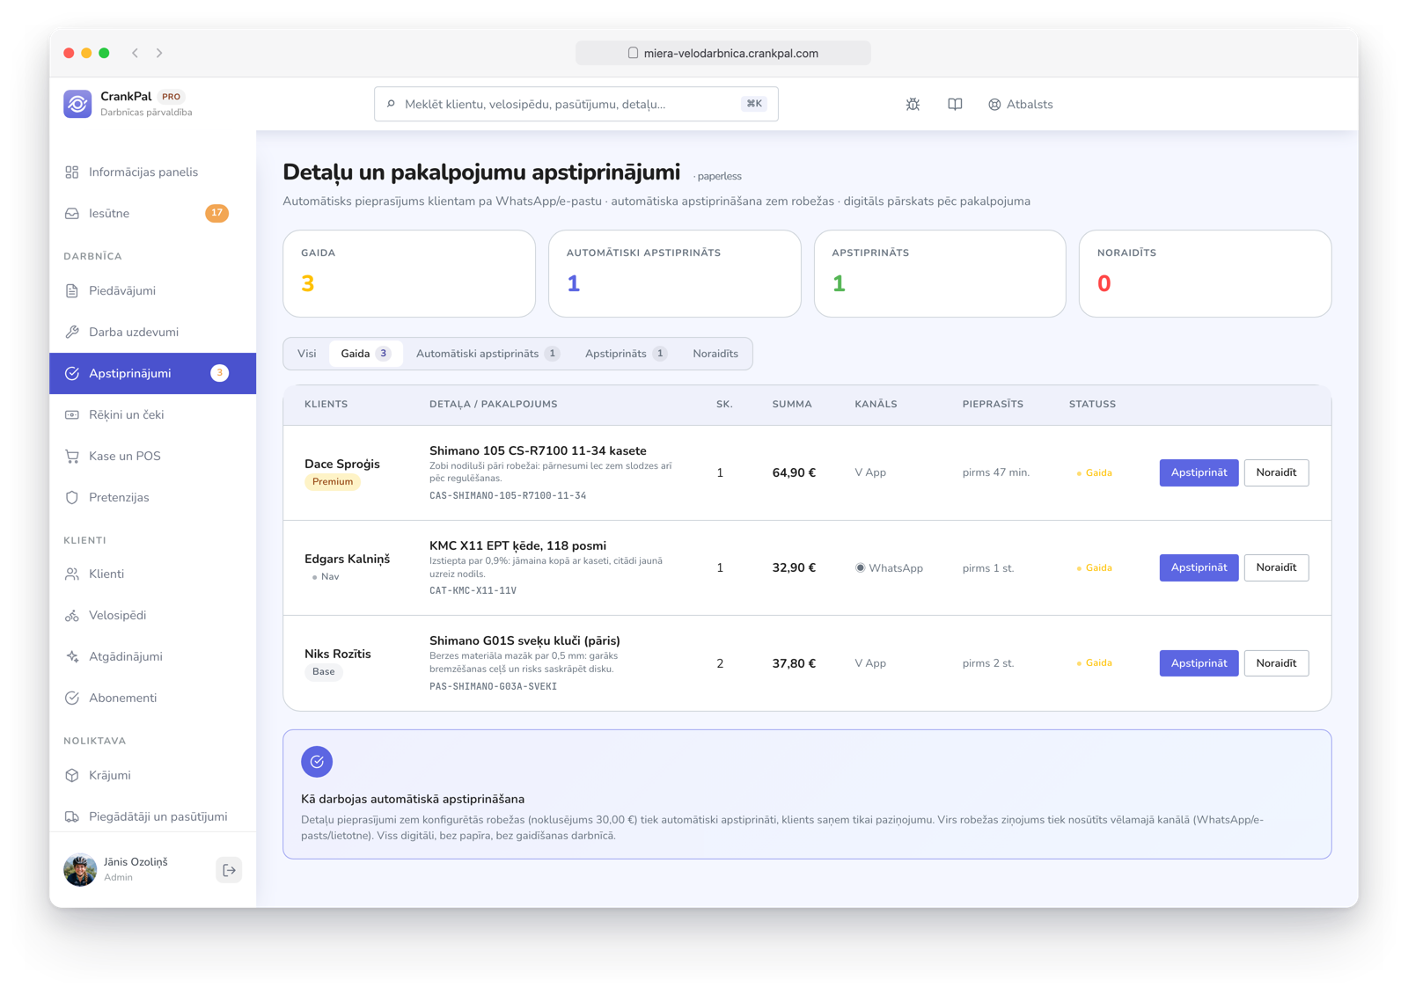Click the Darba uzdevumi wrench icon
Screen dimensions: 1408x995
click(72, 333)
